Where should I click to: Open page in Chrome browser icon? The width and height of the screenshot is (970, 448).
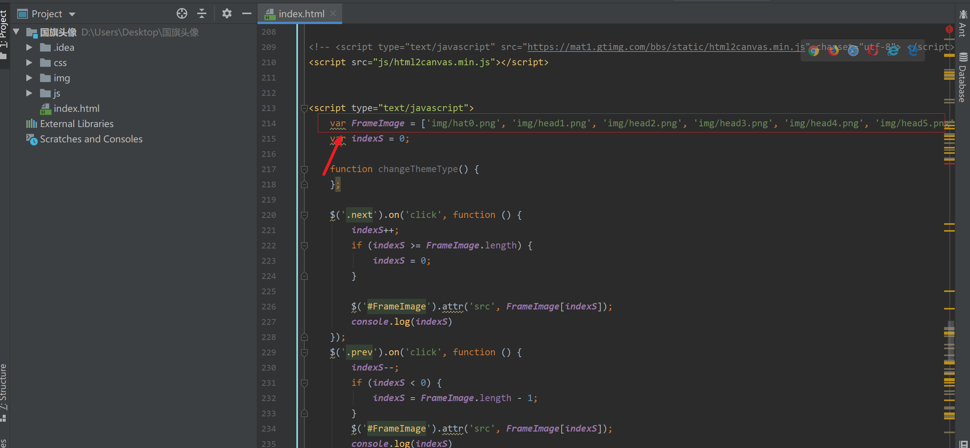pyautogui.click(x=813, y=50)
